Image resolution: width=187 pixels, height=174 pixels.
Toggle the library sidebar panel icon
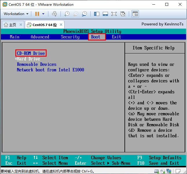(x=97, y=14)
